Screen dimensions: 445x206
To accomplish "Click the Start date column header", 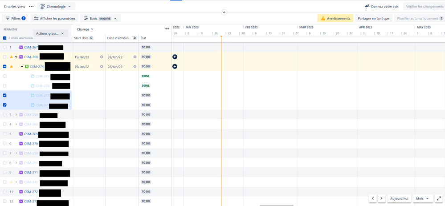I will (x=81, y=38).
